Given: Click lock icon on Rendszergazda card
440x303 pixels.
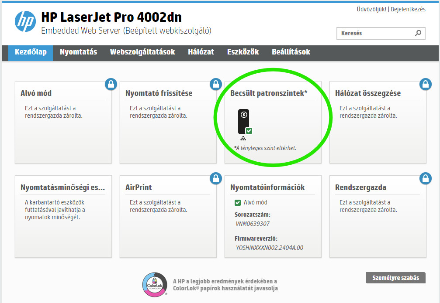Looking at the screenshot, I should tap(426, 178).
